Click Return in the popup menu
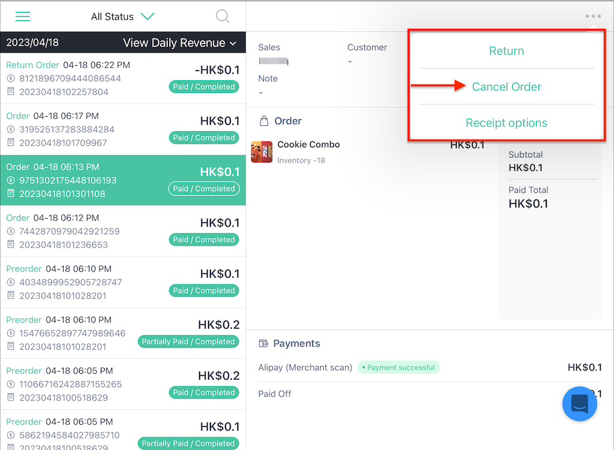The height and width of the screenshot is (450, 614). click(507, 50)
